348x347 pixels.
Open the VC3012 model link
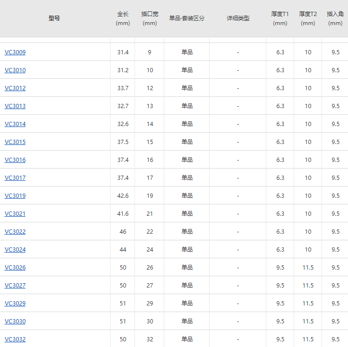coord(15,88)
